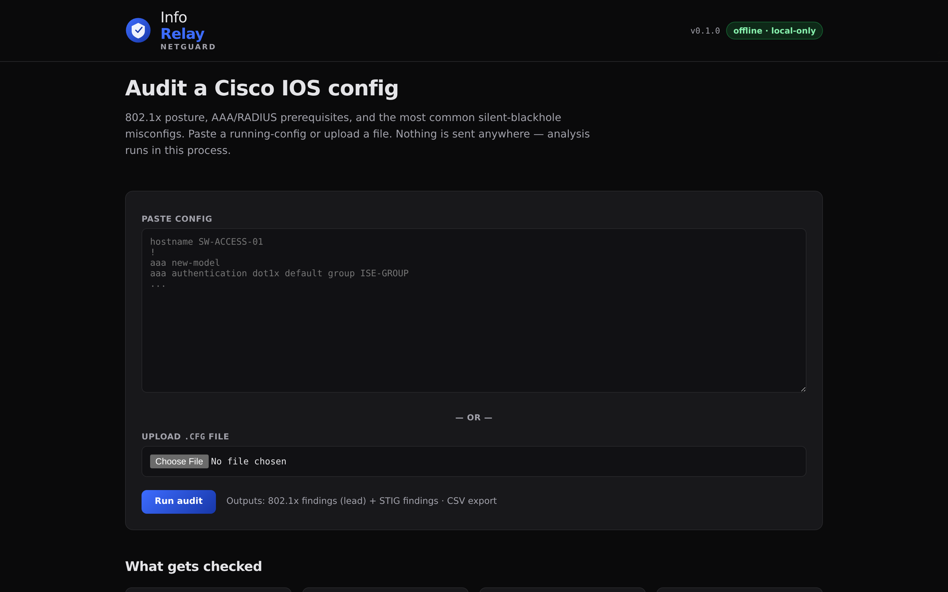Screen dimensions: 948x592
Task: Click the Outputs 802.1x findings note
Action: click(361, 501)
